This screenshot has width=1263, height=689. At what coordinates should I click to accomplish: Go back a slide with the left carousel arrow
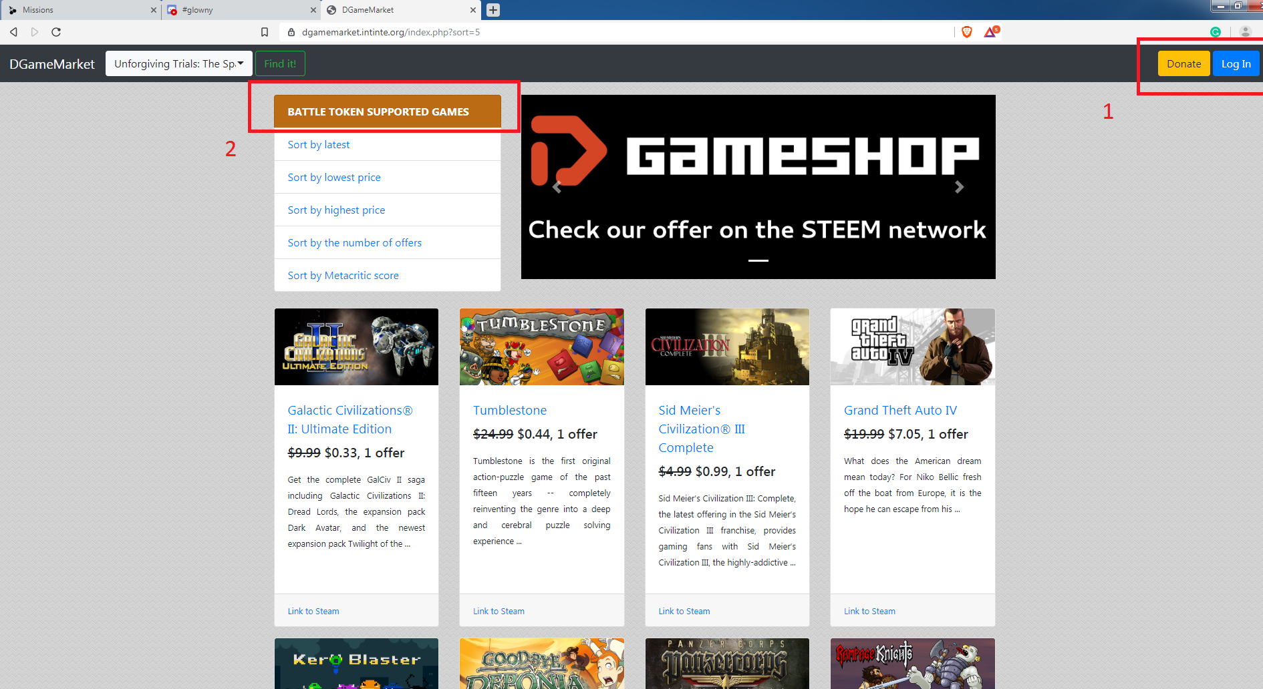pos(557,188)
